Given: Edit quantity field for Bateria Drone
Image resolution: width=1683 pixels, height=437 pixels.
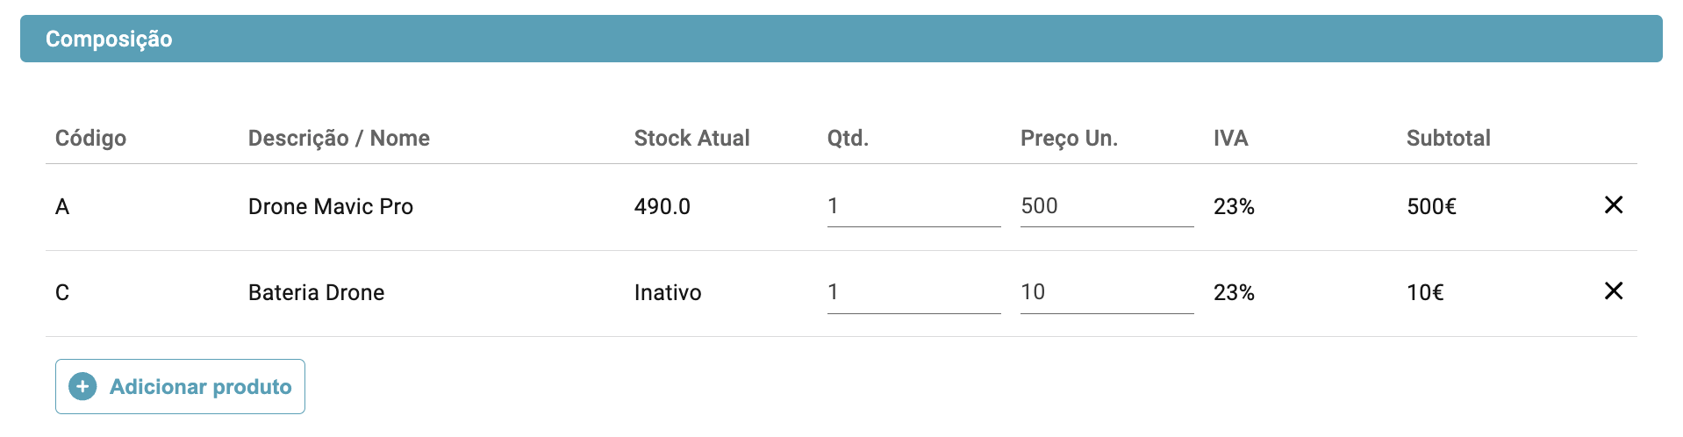Looking at the screenshot, I should pyautogui.click(x=913, y=292).
